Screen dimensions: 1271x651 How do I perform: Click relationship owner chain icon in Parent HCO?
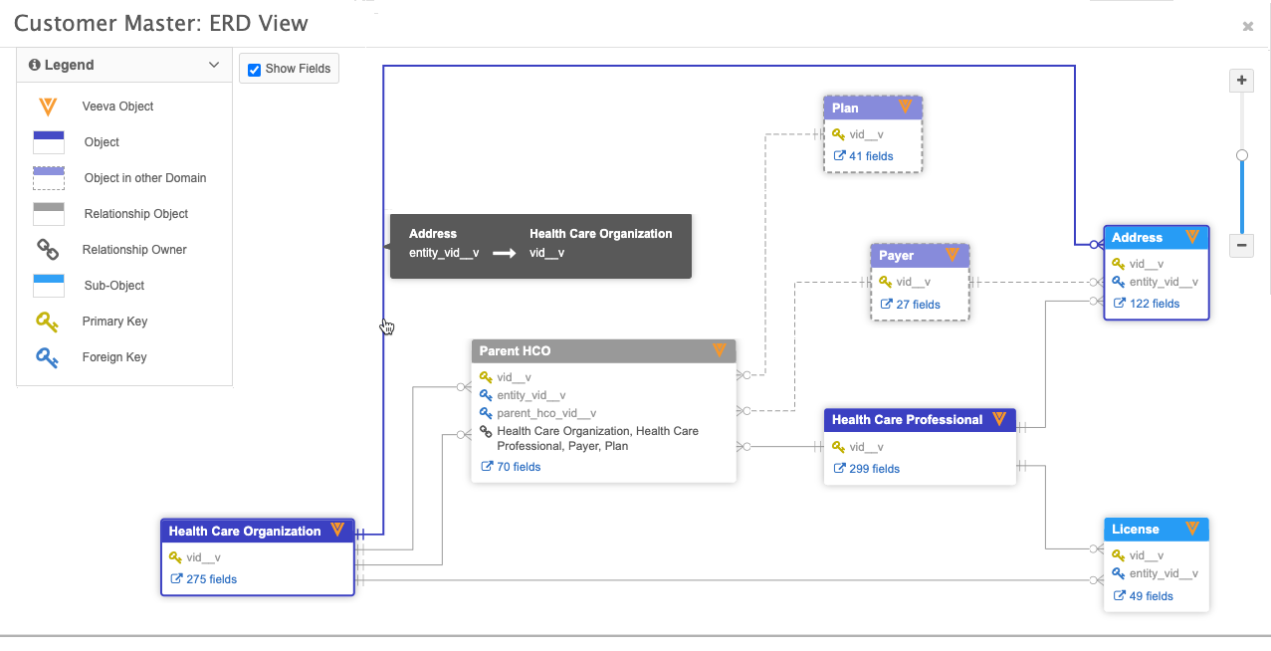click(486, 431)
